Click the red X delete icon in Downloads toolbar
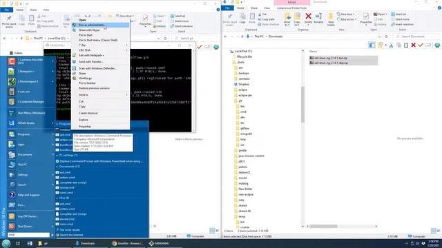Viewport: 442px width, 248px height. 413,45
